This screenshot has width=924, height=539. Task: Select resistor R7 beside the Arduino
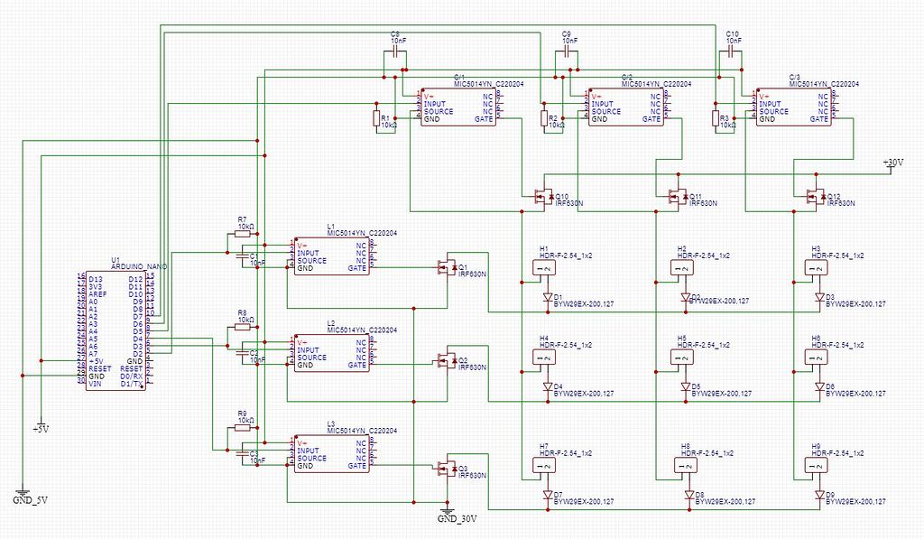(242, 233)
